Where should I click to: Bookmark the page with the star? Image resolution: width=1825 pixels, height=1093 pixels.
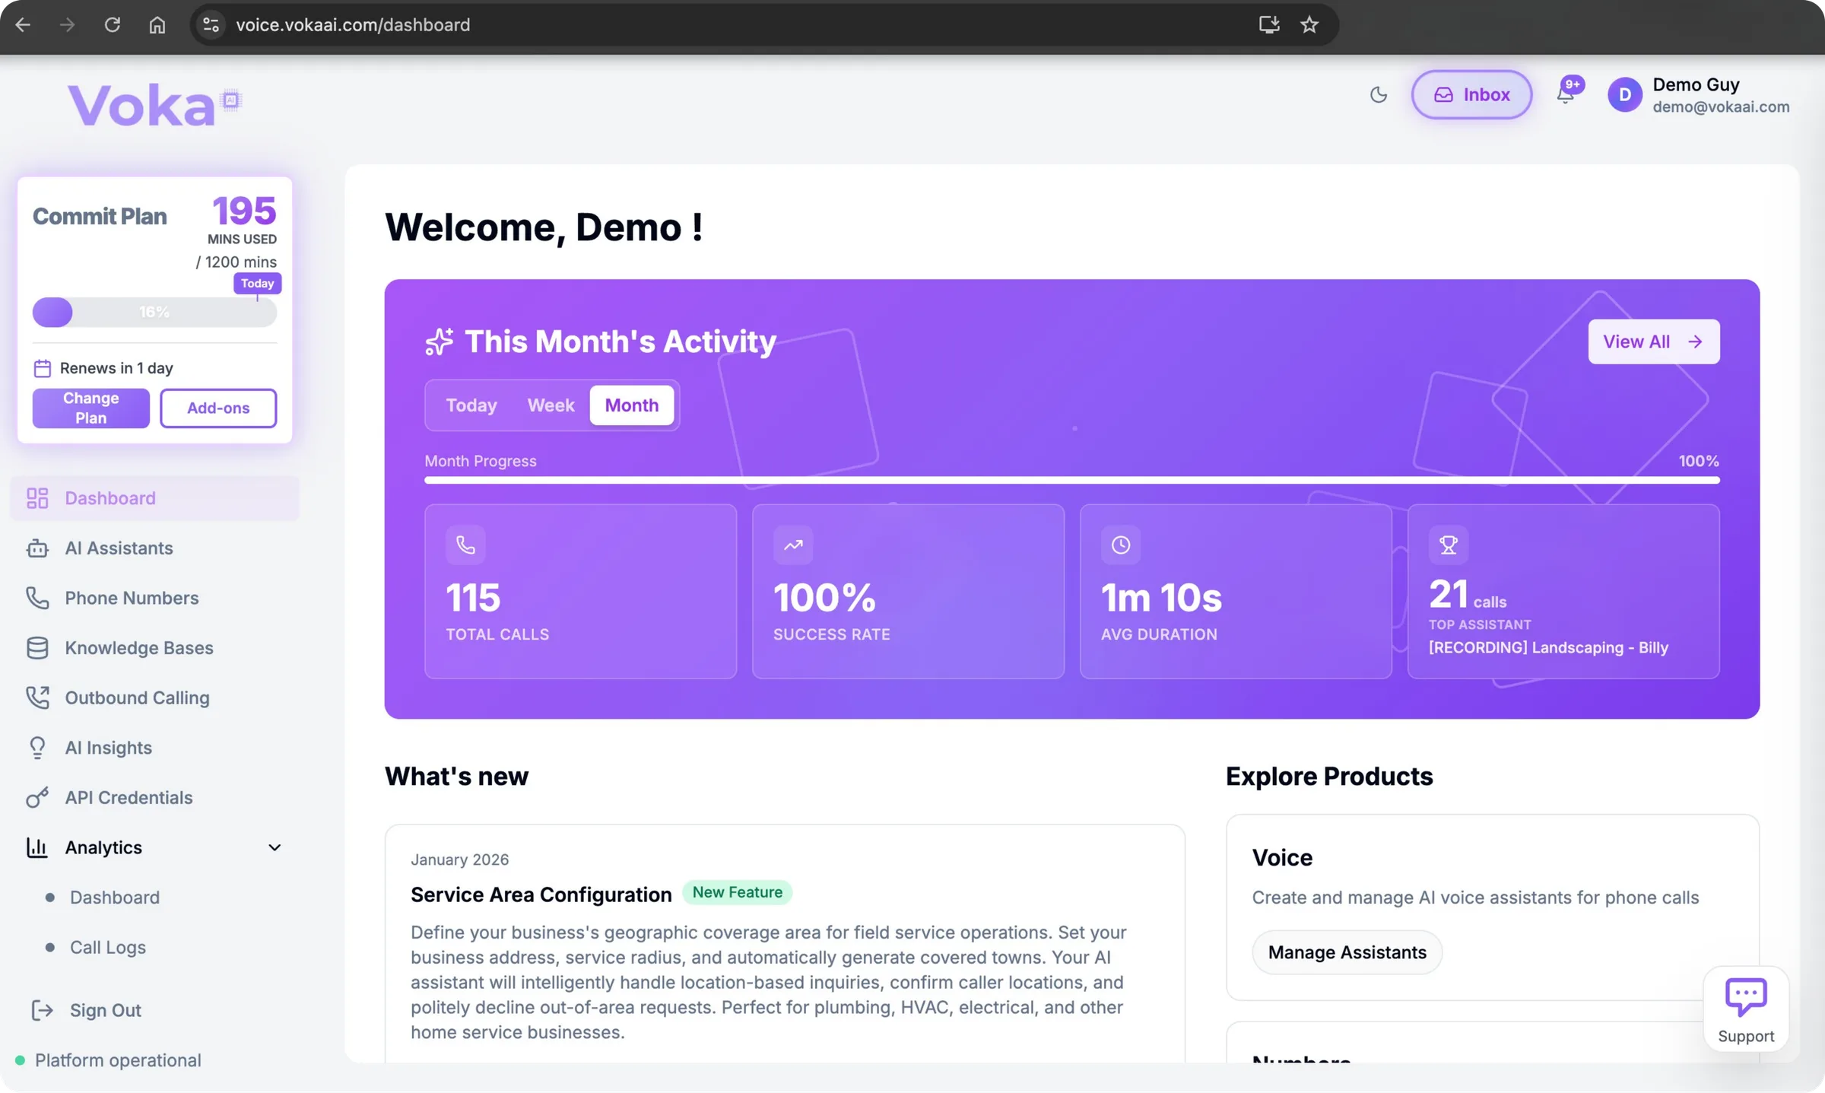(1309, 24)
